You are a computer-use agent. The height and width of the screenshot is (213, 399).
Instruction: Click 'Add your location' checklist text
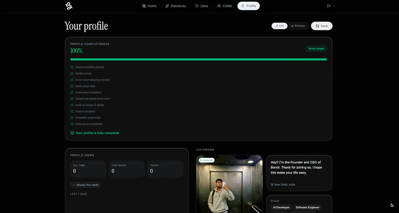click(89, 93)
